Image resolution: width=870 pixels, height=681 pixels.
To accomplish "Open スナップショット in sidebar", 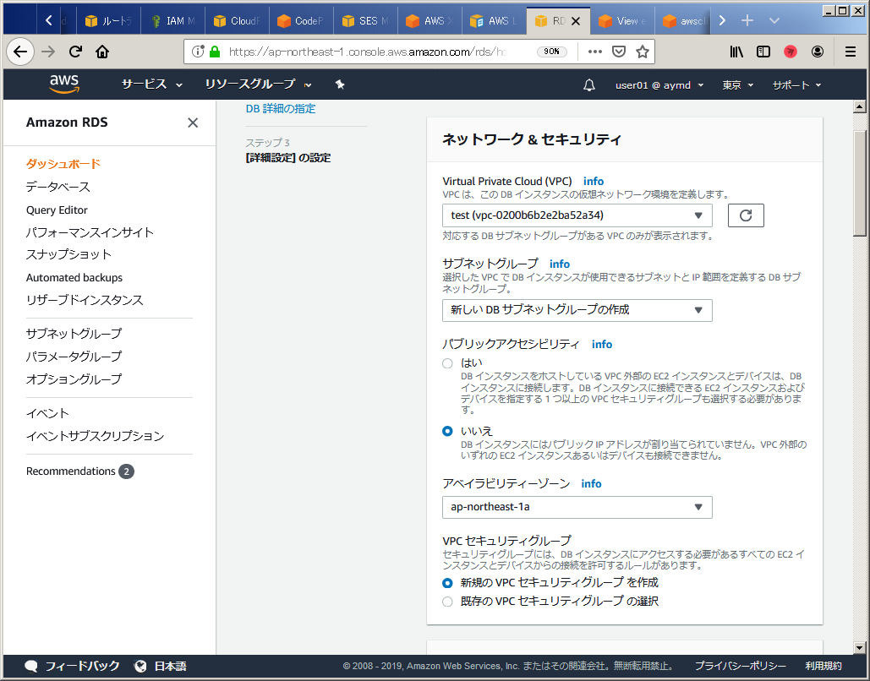I will pyautogui.click(x=68, y=254).
